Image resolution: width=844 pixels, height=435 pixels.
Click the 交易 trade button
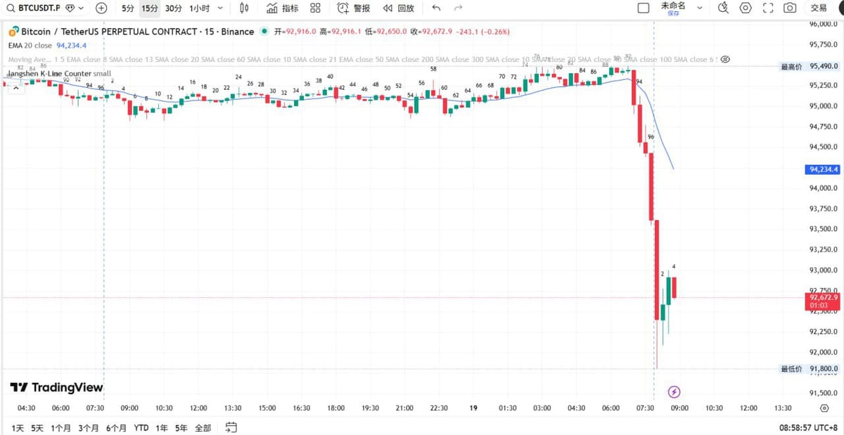click(x=819, y=8)
